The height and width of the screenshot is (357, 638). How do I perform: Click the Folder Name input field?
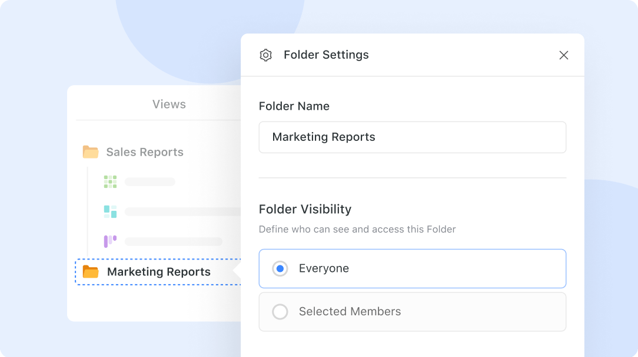[412, 137]
